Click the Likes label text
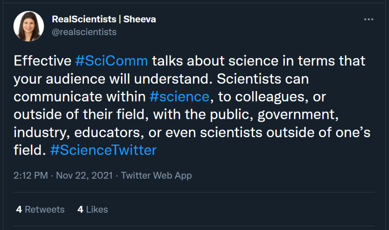 [x=96, y=209]
